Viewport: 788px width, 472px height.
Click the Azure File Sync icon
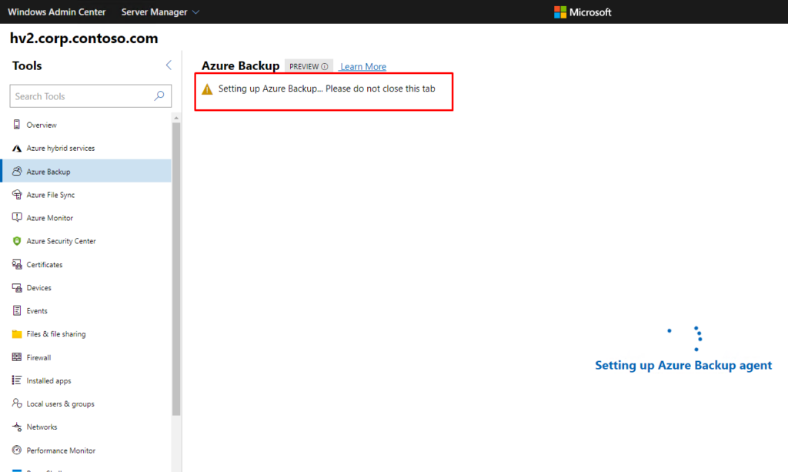pos(17,194)
